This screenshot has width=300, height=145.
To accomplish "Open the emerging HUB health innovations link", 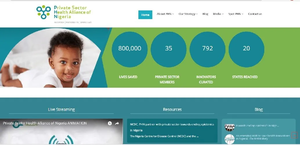I will (x=263, y=137).
